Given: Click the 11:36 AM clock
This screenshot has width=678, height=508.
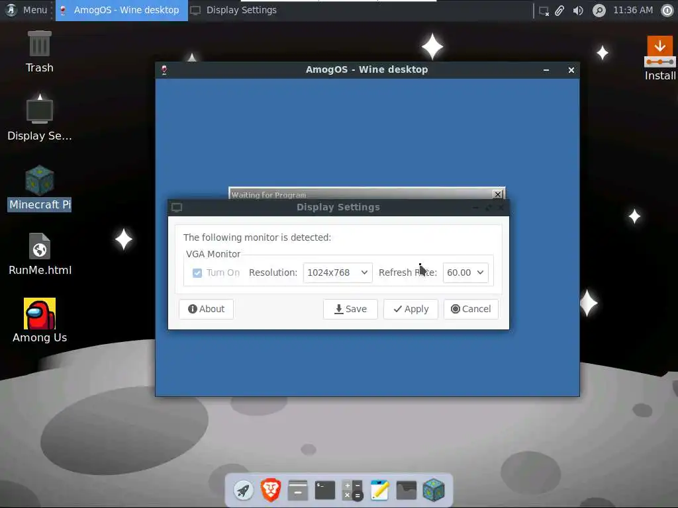Looking at the screenshot, I should point(633,11).
